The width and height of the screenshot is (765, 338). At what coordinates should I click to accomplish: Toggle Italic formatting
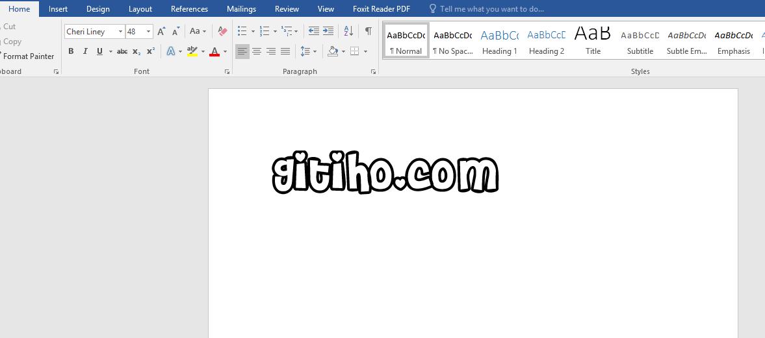85,51
